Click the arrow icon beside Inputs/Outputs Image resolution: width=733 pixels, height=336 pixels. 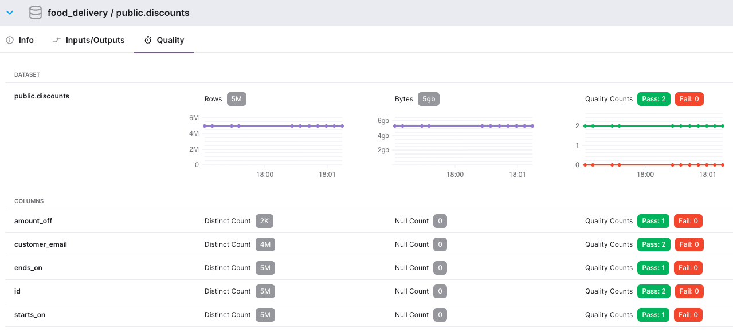click(56, 40)
